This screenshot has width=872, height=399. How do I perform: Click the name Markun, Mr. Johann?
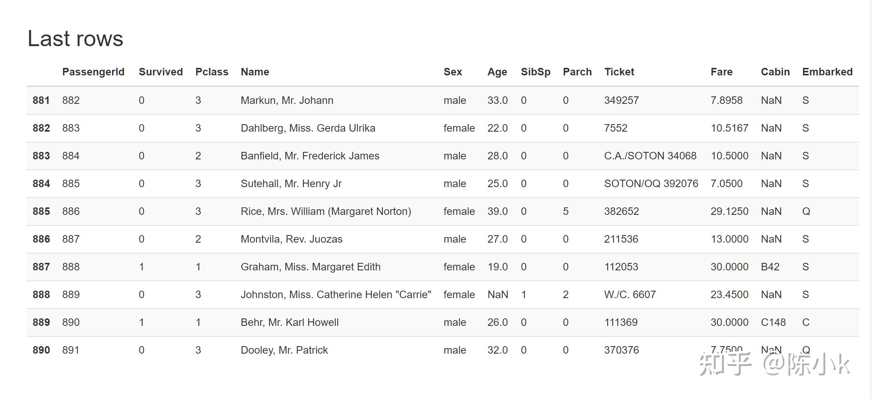coord(287,100)
